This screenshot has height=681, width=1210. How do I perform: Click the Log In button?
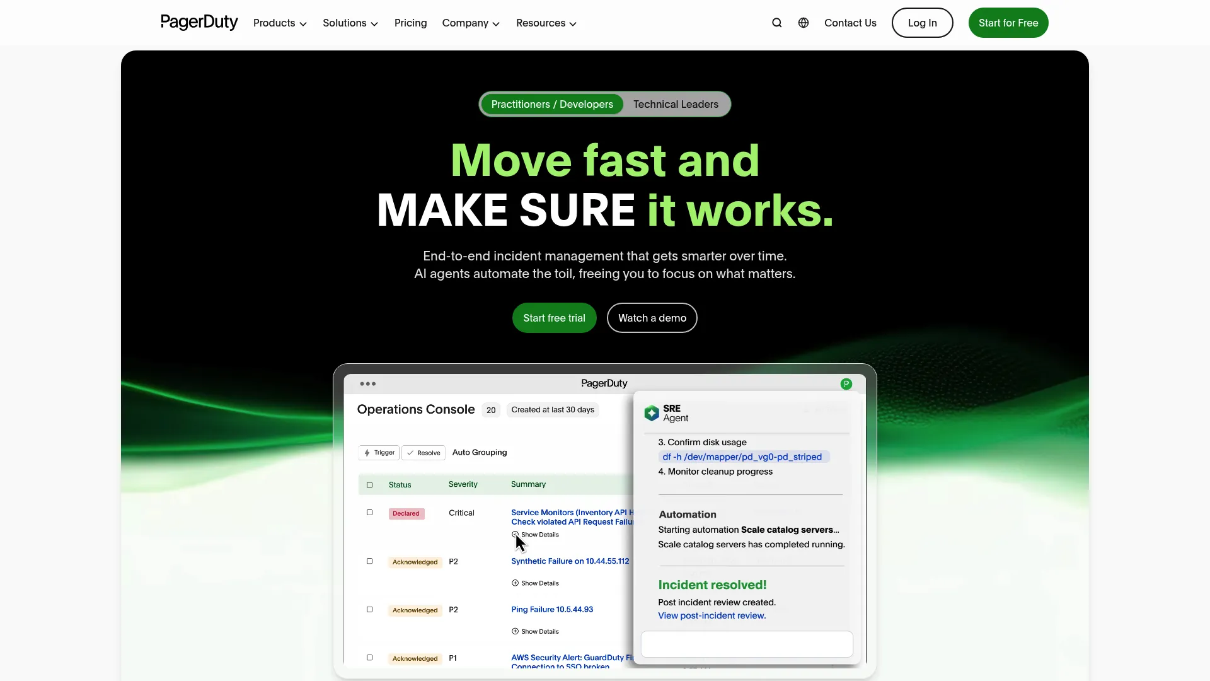(x=923, y=23)
